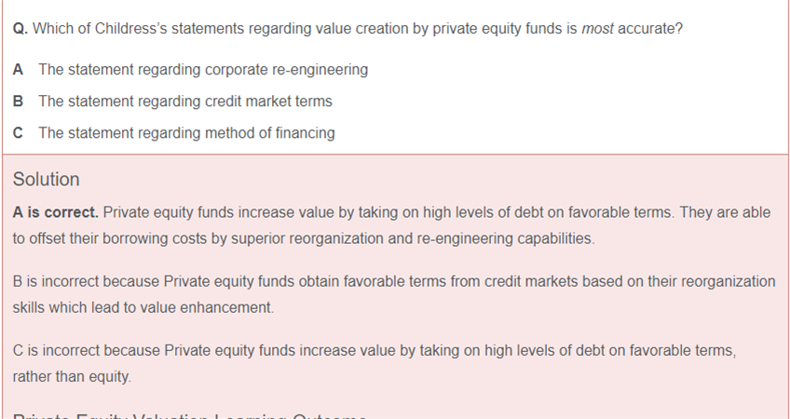The image size is (790, 419).
Task: Click the 'C is incorrect because' explanation paragraph
Action: (x=375, y=363)
